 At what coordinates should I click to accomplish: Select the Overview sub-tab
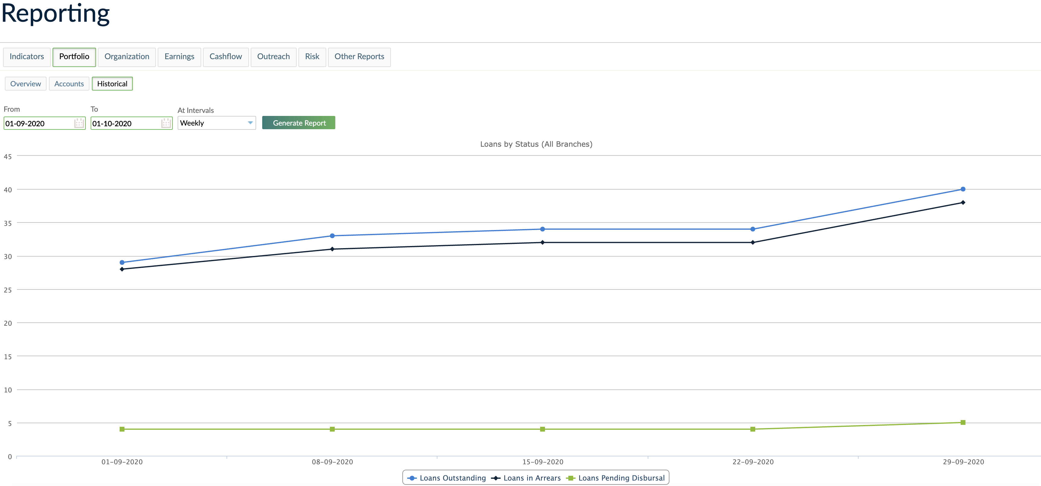(x=25, y=84)
